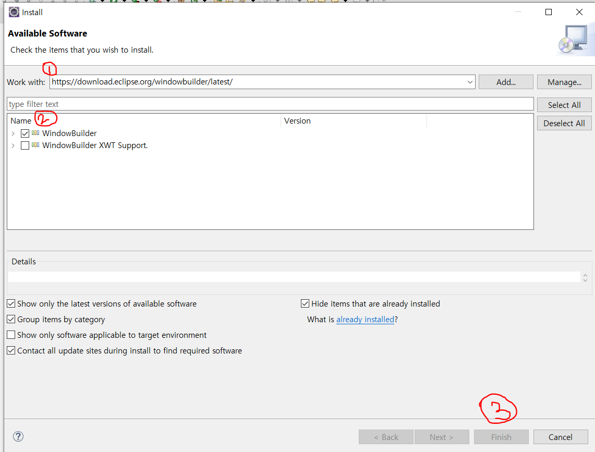The image size is (595, 452).
Task: Toggle Show only the latest versions checkbox
Action: coord(11,303)
